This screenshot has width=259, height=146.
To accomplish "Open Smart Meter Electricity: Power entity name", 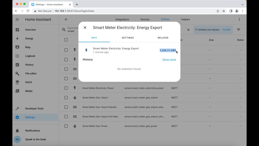I will click(98, 88).
